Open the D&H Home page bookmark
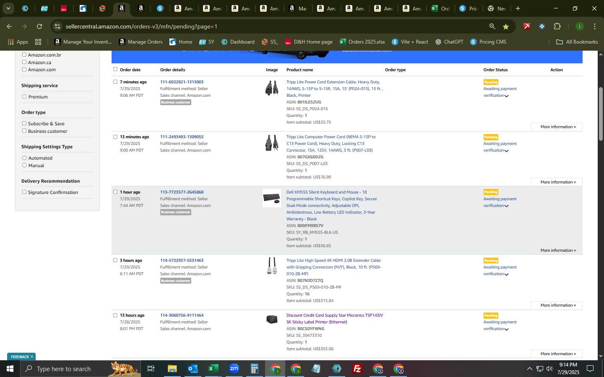Screen dimensions: 604x377 pyautogui.click(x=309, y=42)
